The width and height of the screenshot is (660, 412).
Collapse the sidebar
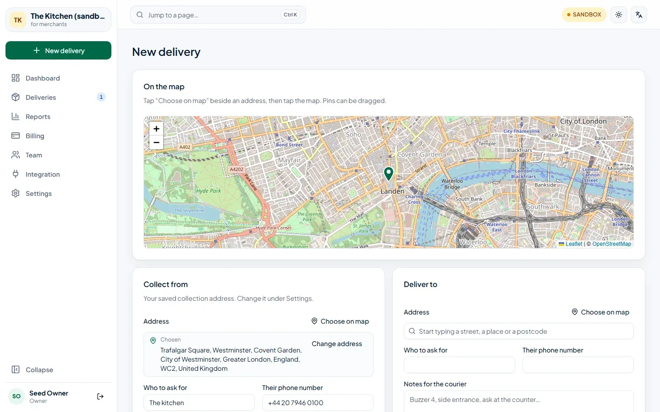tap(58, 370)
